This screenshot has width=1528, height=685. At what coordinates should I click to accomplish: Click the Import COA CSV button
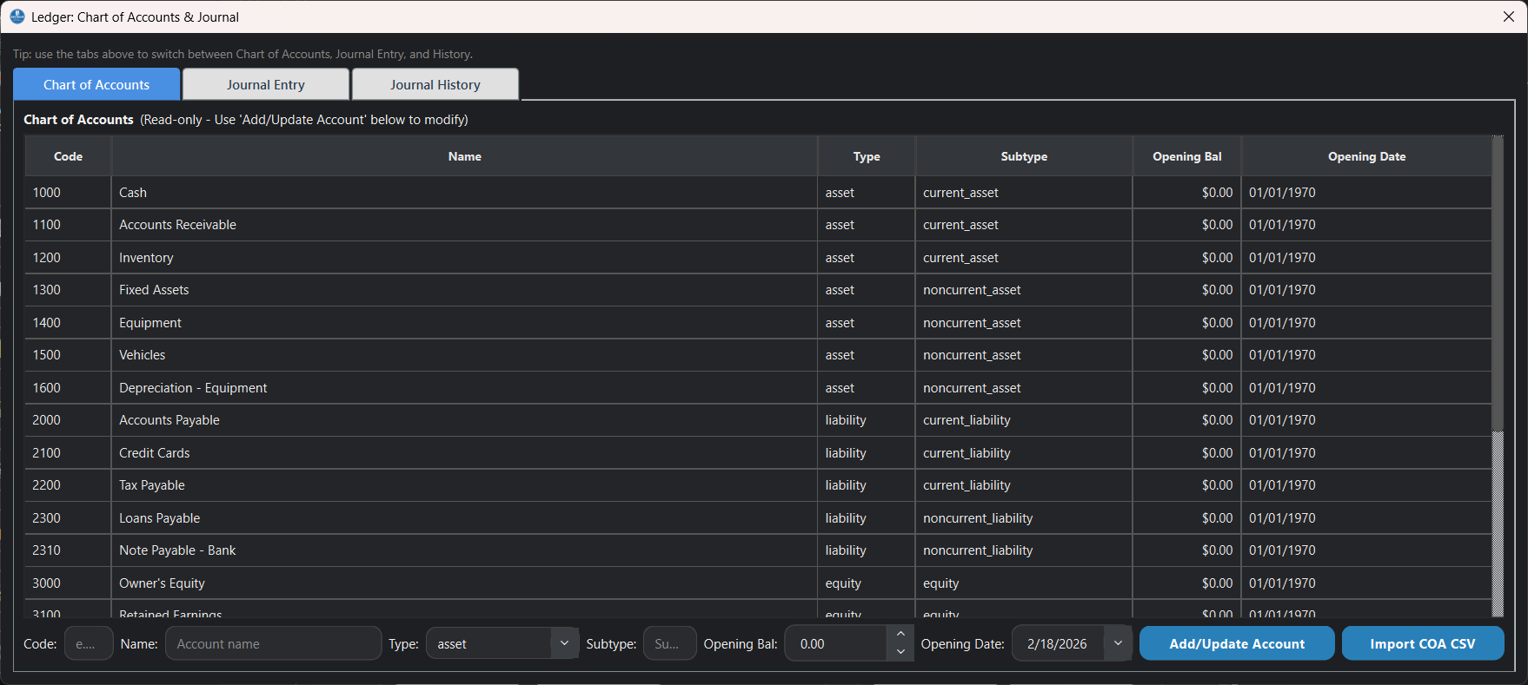(1423, 643)
